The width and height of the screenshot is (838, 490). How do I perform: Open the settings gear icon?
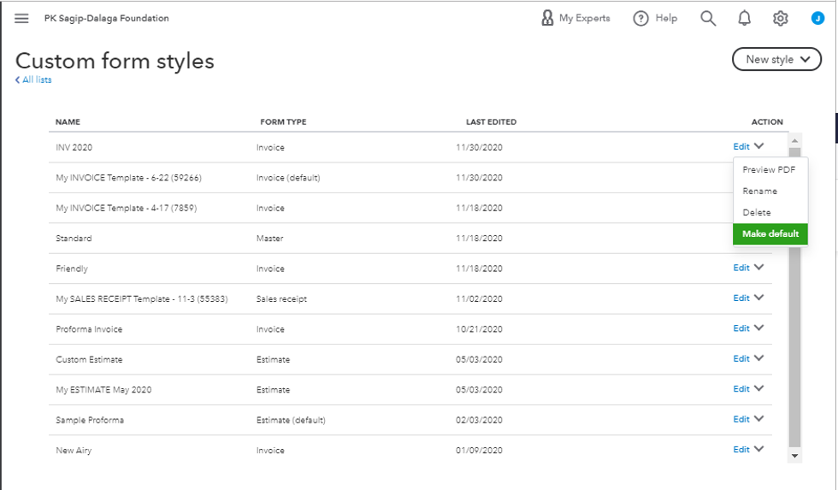click(780, 18)
